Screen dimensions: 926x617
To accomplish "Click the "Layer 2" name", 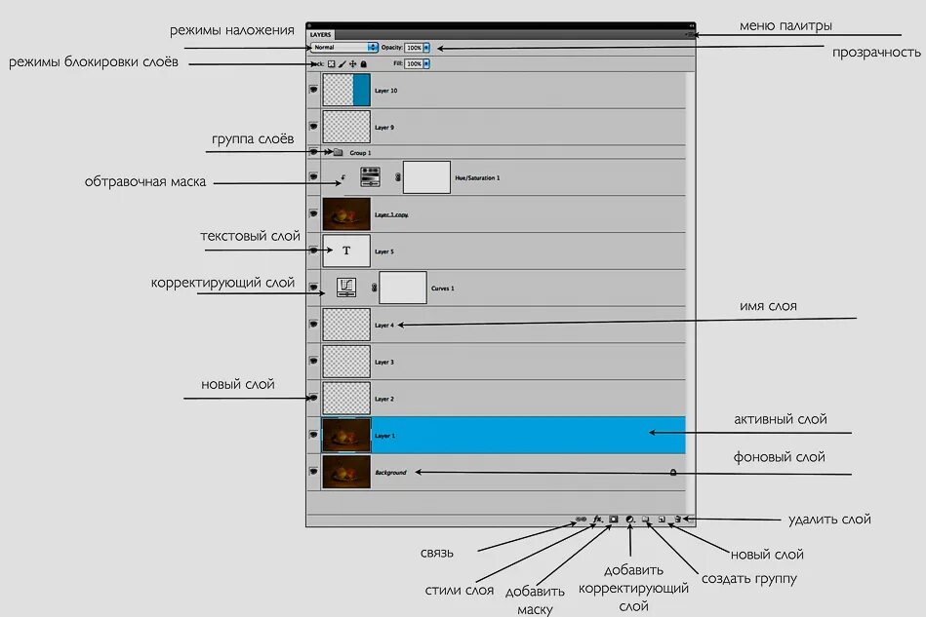I will [383, 399].
